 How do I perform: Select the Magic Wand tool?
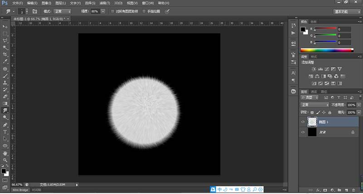(5, 47)
